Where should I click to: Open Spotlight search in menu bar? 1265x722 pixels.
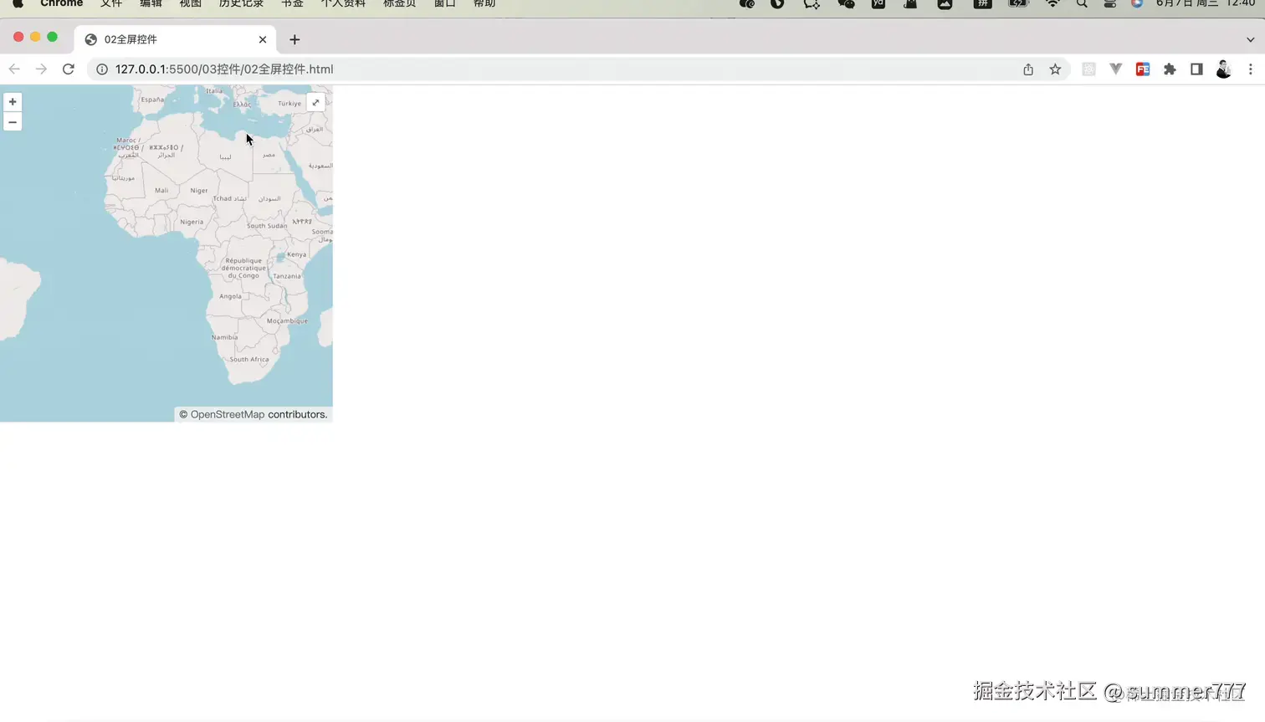(x=1082, y=3)
